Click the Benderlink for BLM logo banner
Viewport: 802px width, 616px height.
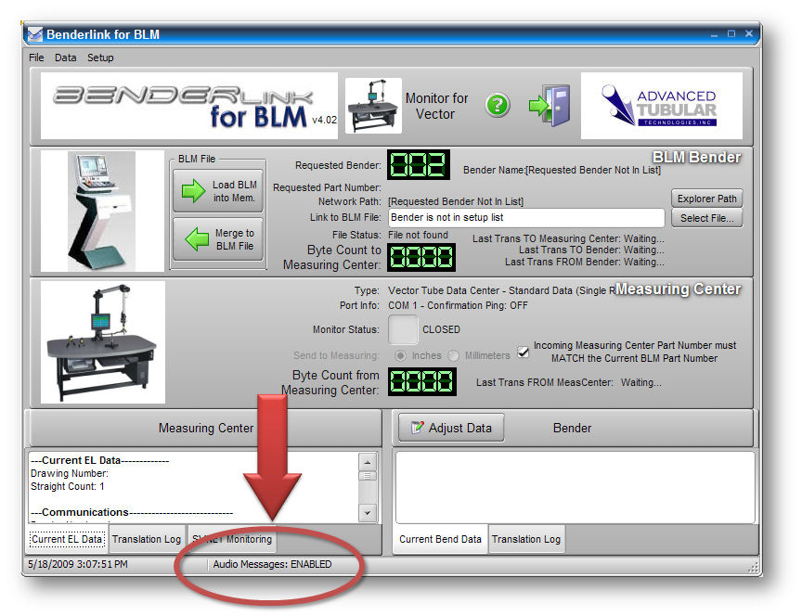189,106
